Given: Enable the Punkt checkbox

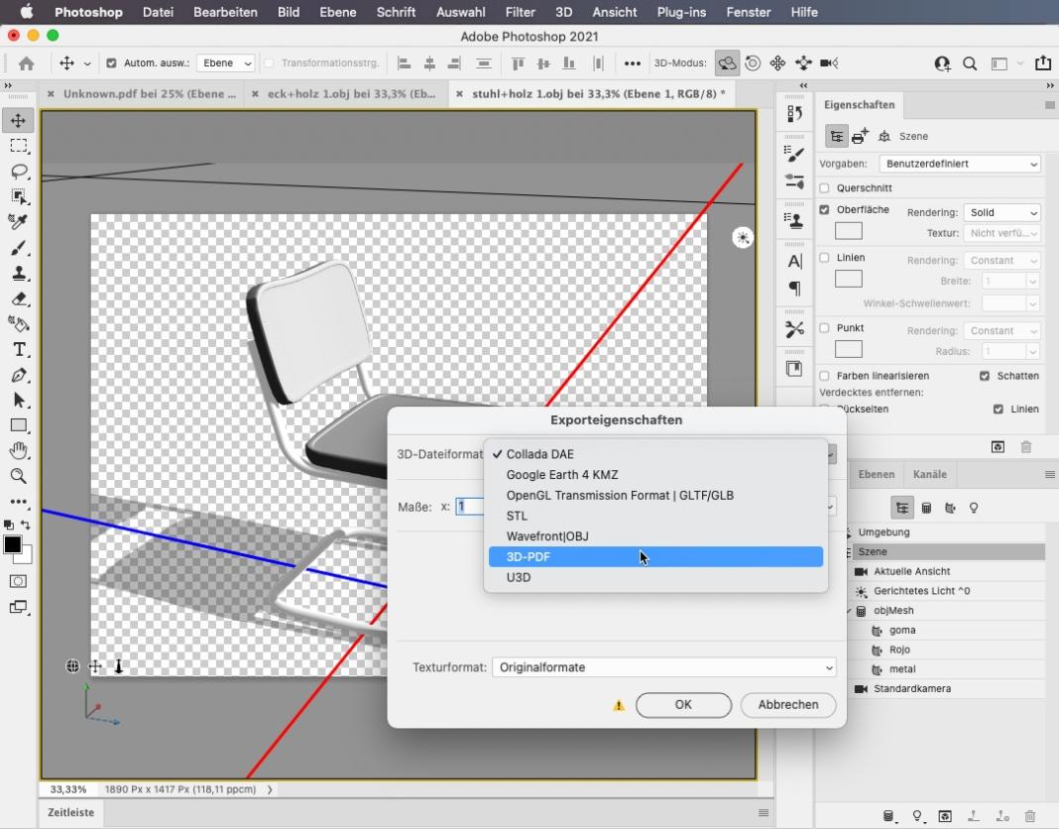Looking at the screenshot, I should [824, 327].
